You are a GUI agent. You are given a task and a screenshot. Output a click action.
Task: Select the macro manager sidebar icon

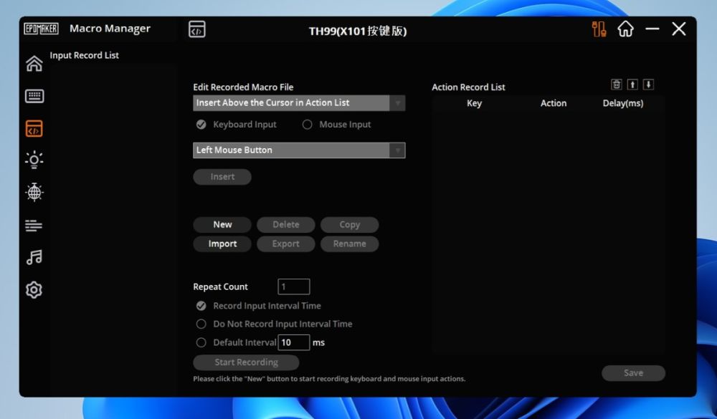click(x=34, y=128)
